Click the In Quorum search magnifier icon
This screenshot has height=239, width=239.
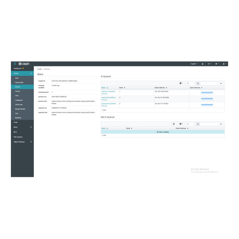coord(198,83)
